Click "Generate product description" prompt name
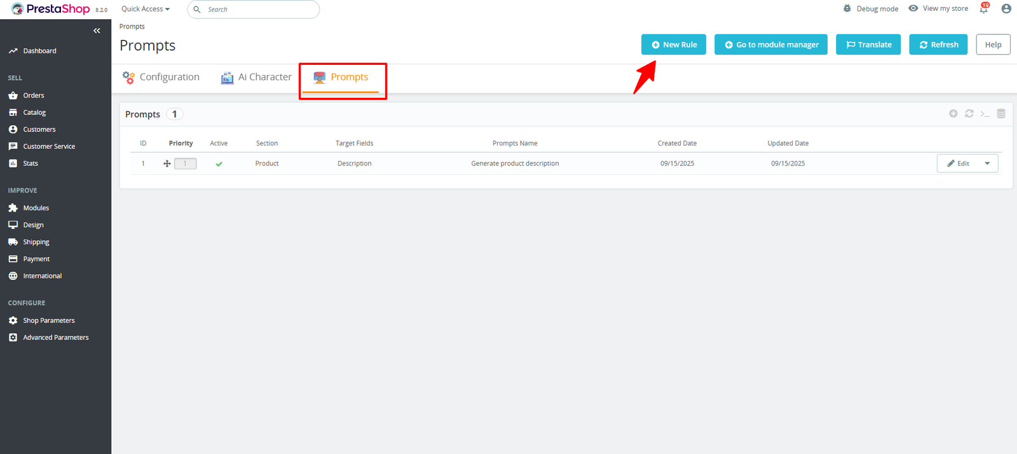 (x=515, y=163)
